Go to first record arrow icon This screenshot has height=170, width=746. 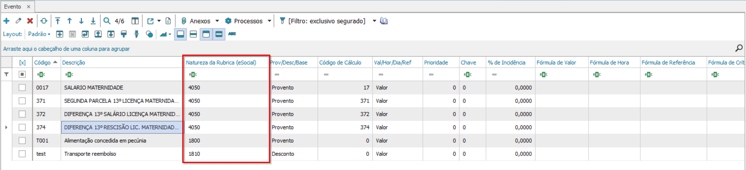click(x=58, y=21)
